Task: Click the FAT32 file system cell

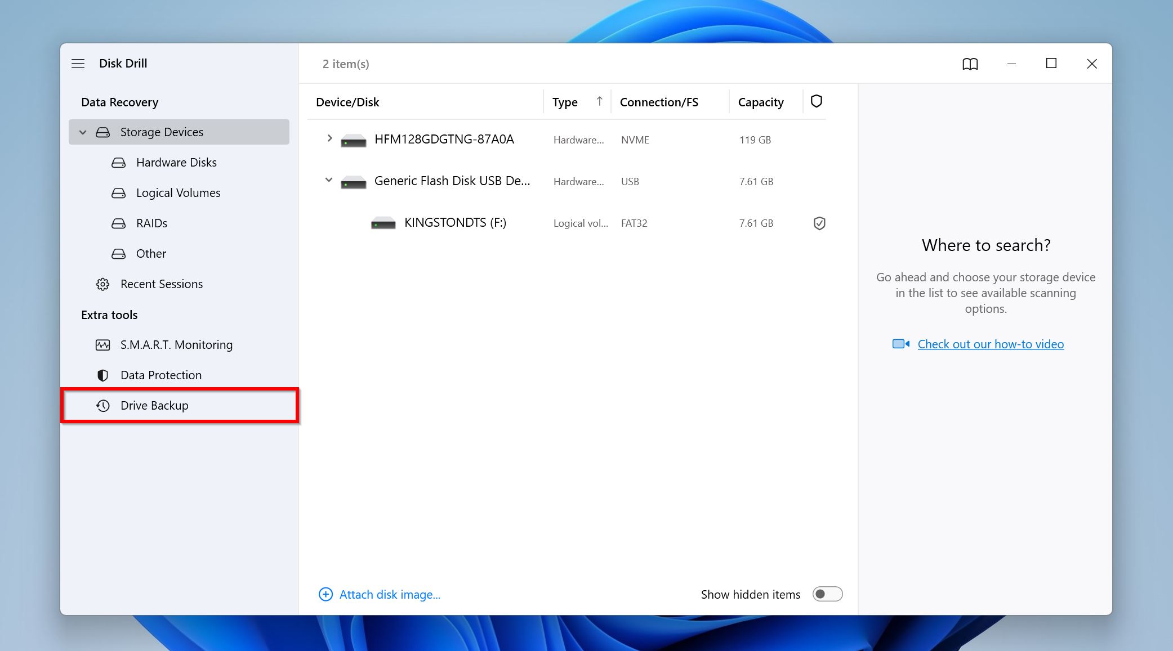Action: click(634, 223)
